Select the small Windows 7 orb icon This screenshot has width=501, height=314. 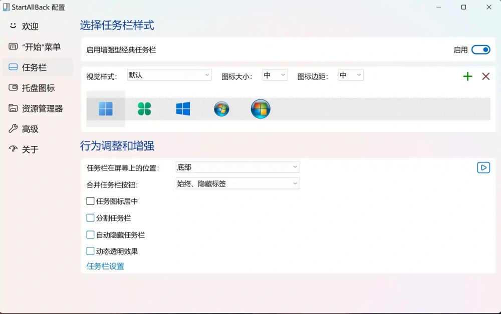tap(221, 108)
